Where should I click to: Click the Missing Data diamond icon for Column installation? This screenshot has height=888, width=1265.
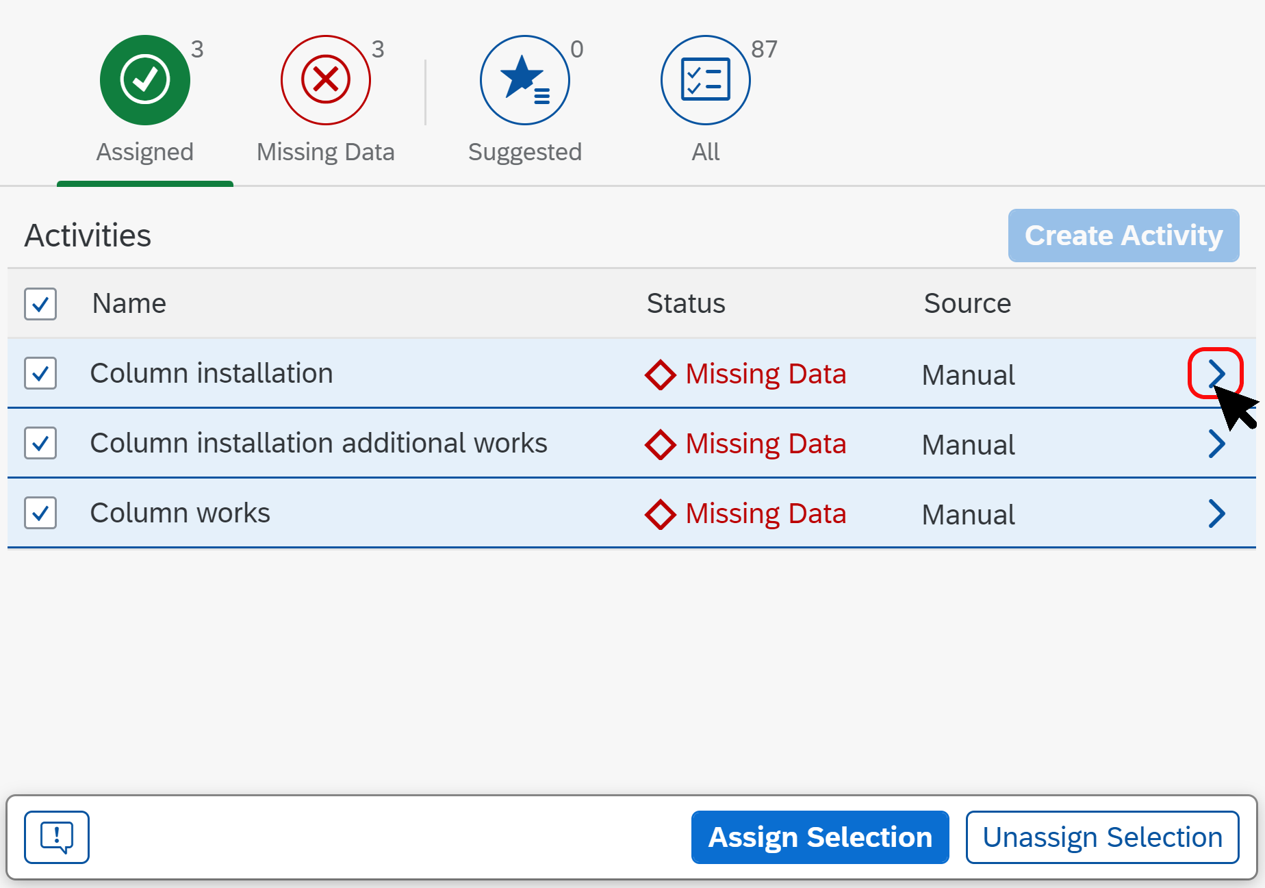point(661,375)
